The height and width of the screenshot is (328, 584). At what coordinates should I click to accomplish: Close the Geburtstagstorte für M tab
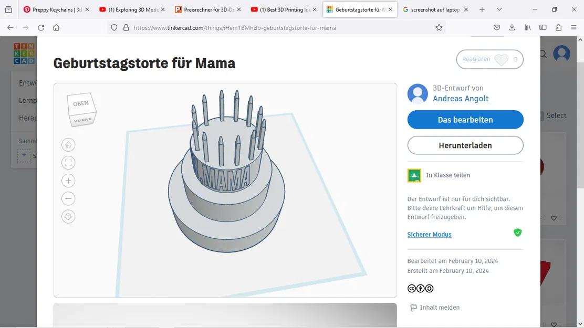tap(390, 9)
